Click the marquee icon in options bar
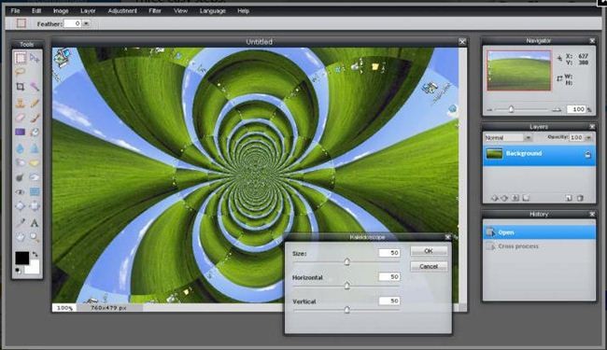The image size is (607, 350). [x=21, y=23]
